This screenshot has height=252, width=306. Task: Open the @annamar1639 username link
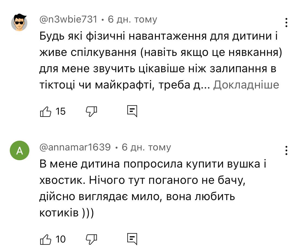75,147
